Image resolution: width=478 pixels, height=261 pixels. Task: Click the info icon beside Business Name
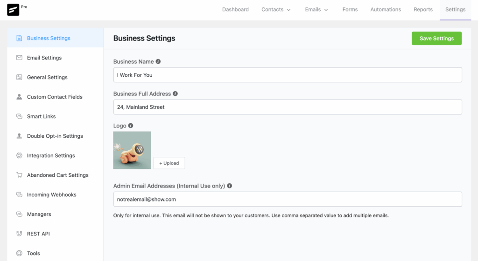tap(158, 61)
